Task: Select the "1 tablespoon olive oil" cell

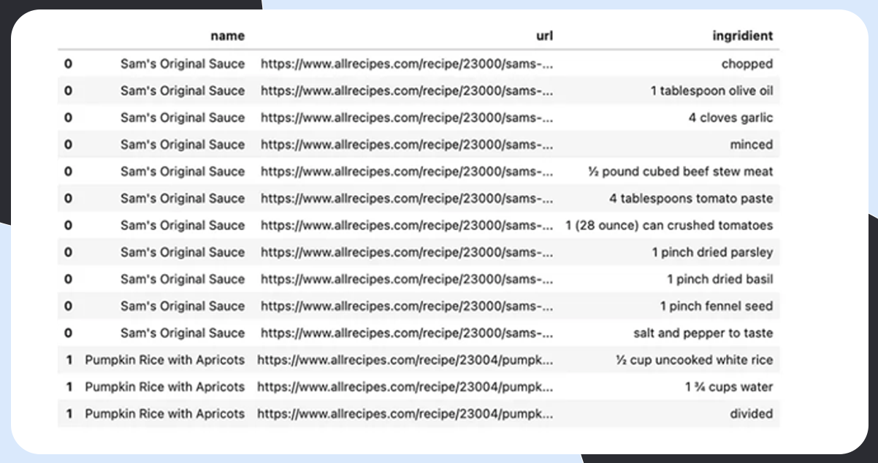Action: 711,91
